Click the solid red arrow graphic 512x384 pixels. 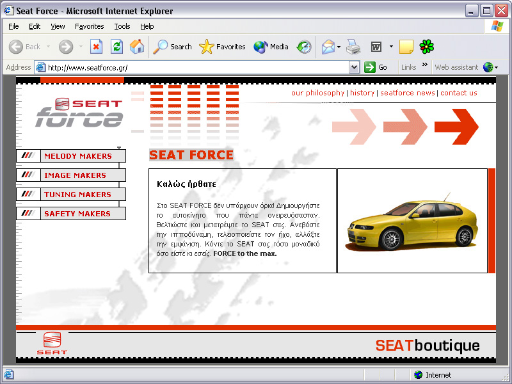point(456,126)
